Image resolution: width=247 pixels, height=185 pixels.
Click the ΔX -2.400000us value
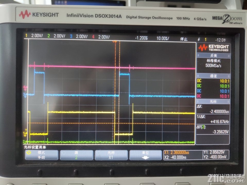(219, 112)
